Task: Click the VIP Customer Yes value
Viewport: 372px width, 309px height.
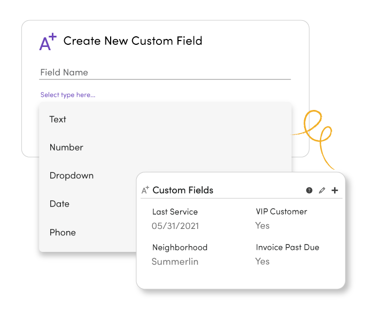Action: click(x=262, y=226)
